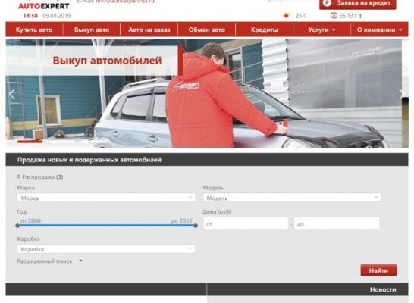
Task: Expand the О компании dropdown menu
Action: point(379,30)
